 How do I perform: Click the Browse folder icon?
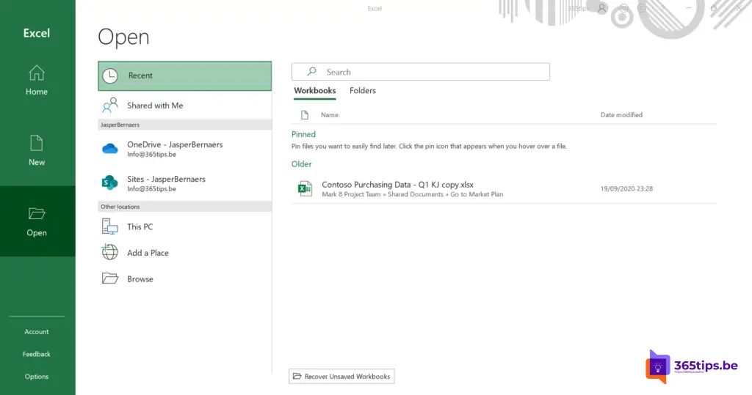click(x=110, y=278)
